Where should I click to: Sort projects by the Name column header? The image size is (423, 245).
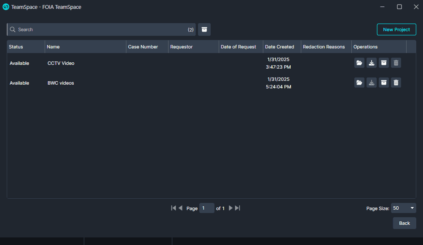(x=53, y=46)
